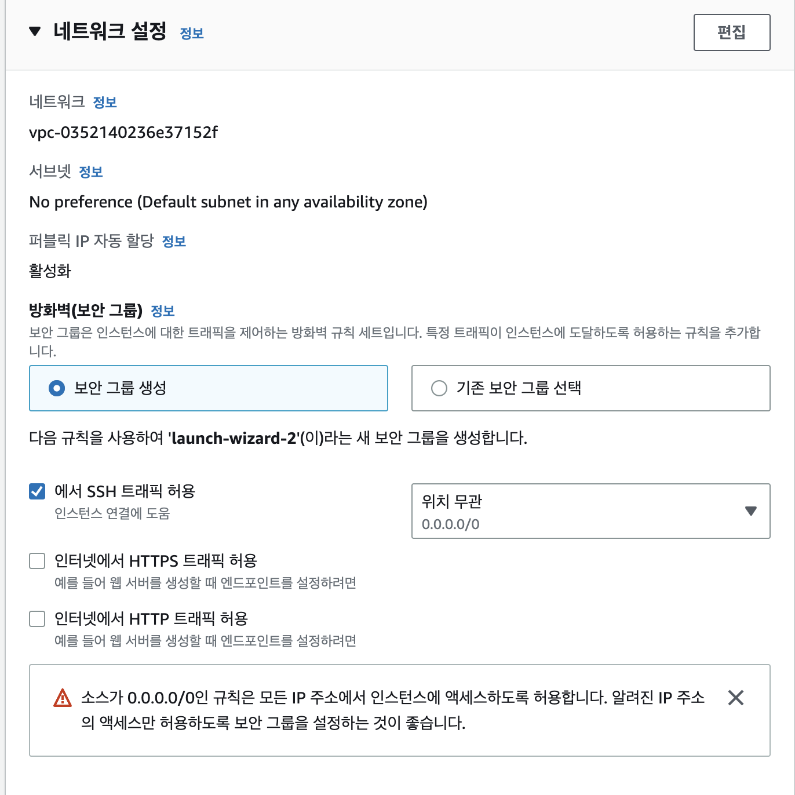The image size is (795, 795).
Task: Click the vpc-0352140236e37152f network value
Action: [123, 133]
